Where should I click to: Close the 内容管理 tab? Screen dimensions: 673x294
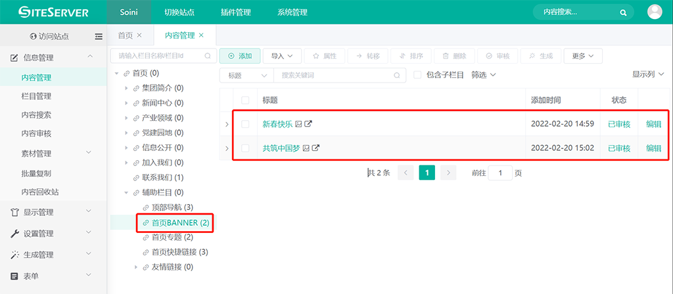pyautogui.click(x=201, y=35)
